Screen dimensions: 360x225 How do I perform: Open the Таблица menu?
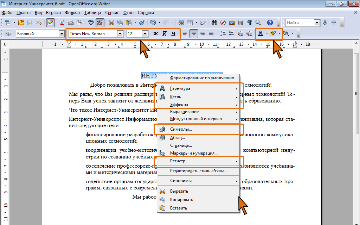92,13
